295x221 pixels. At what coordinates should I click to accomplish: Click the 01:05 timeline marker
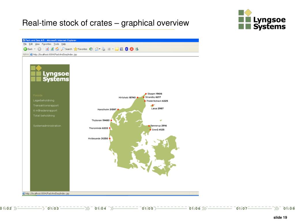[147, 209]
